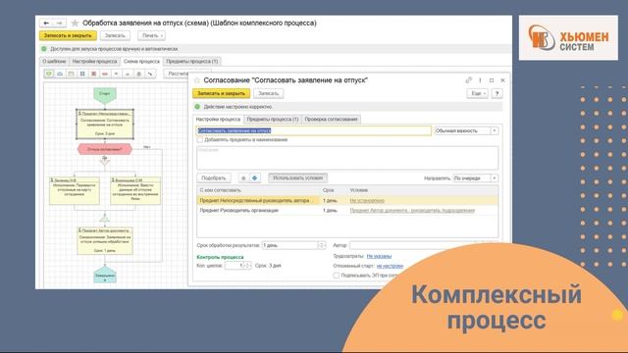
Task: Go back with the left arrow in main window
Action: pyautogui.click(x=46, y=24)
